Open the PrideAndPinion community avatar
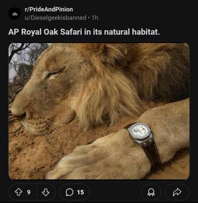198x203 pixels. pyautogui.click(x=15, y=14)
